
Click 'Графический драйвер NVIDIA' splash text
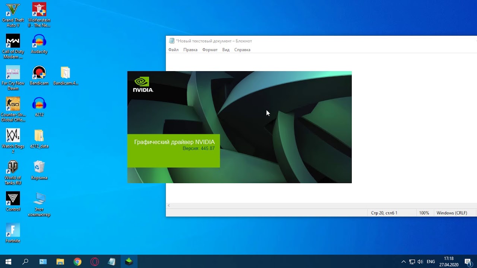[x=174, y=142]
